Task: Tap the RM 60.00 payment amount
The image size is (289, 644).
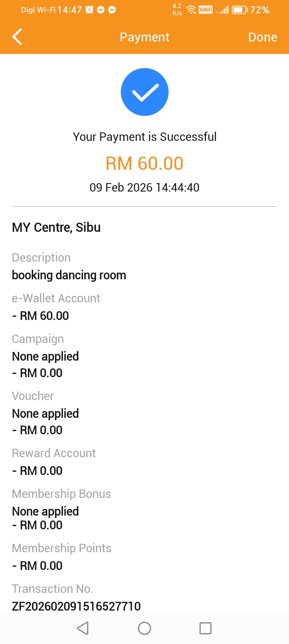Action: point(144,163)
